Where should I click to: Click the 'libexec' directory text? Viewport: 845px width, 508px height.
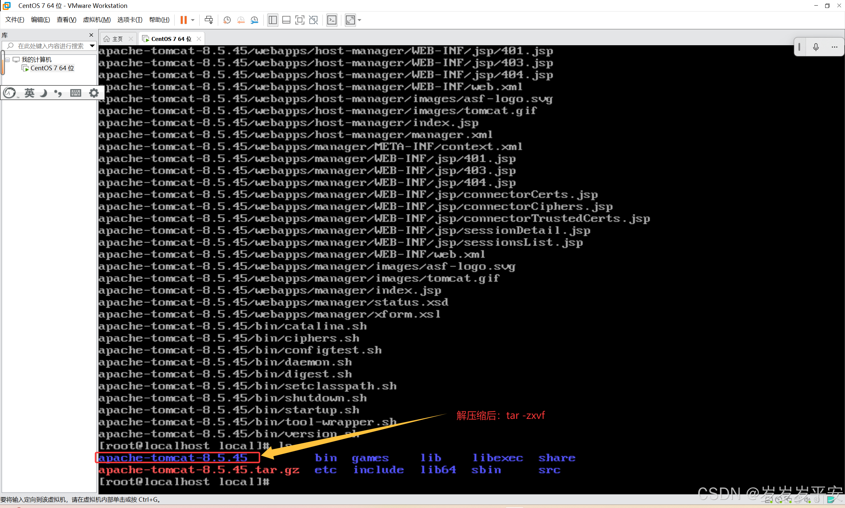pos(498,458)
